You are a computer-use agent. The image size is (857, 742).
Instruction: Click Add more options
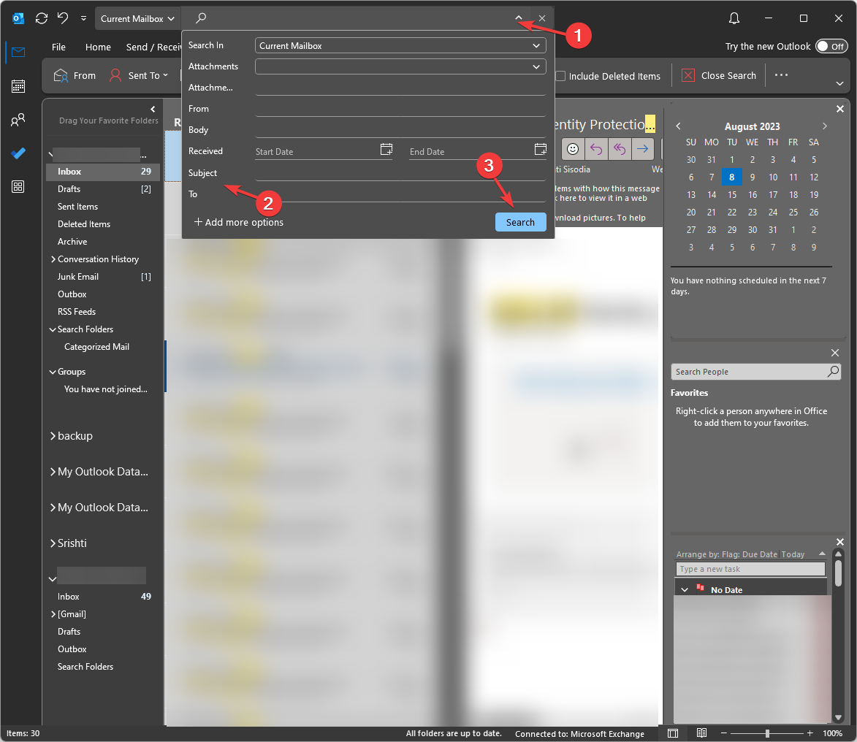click(239, 222)
